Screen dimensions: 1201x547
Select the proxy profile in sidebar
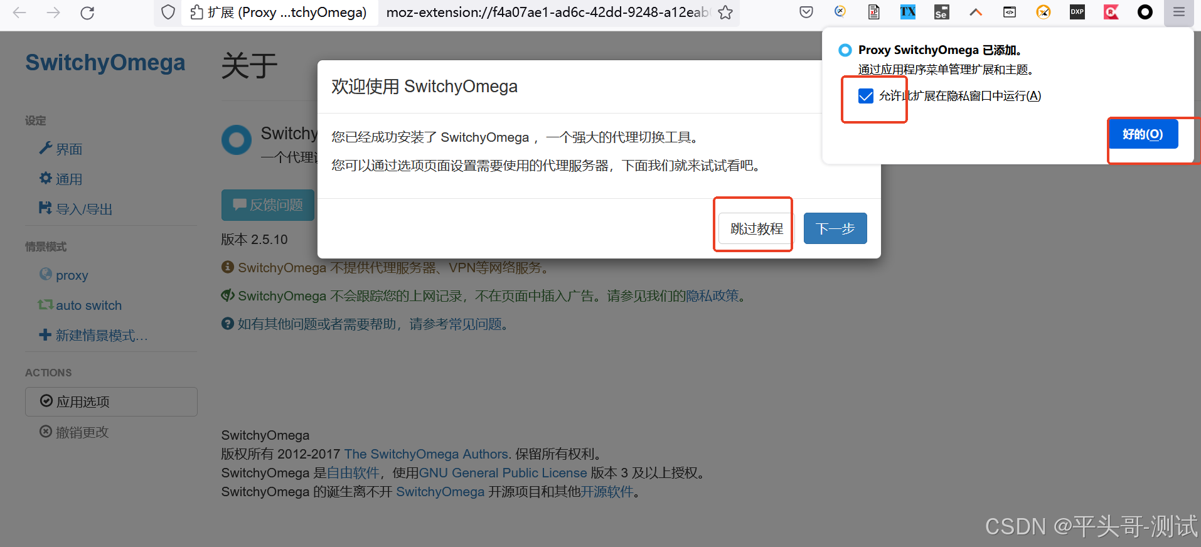pos(64,275)
